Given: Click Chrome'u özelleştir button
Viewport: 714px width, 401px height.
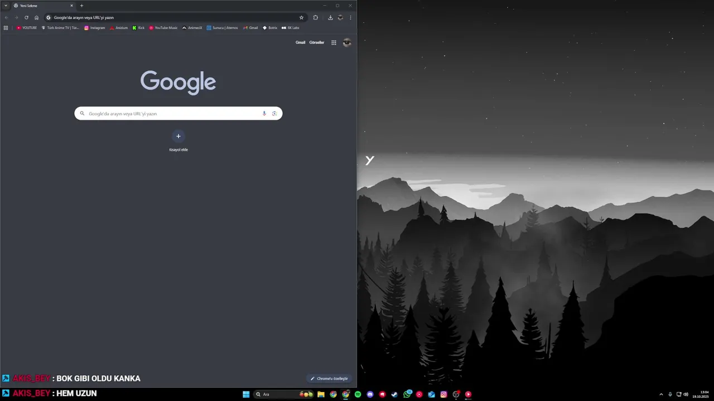Looking at the screenshot, I should [x=329, y=379].
